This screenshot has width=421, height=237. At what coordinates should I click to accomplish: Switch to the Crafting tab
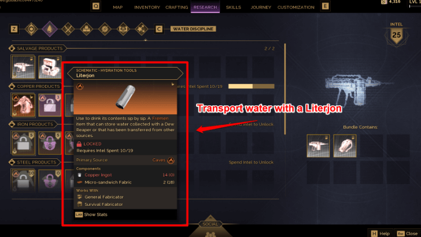pyautogui.click(x=176, y=8)
